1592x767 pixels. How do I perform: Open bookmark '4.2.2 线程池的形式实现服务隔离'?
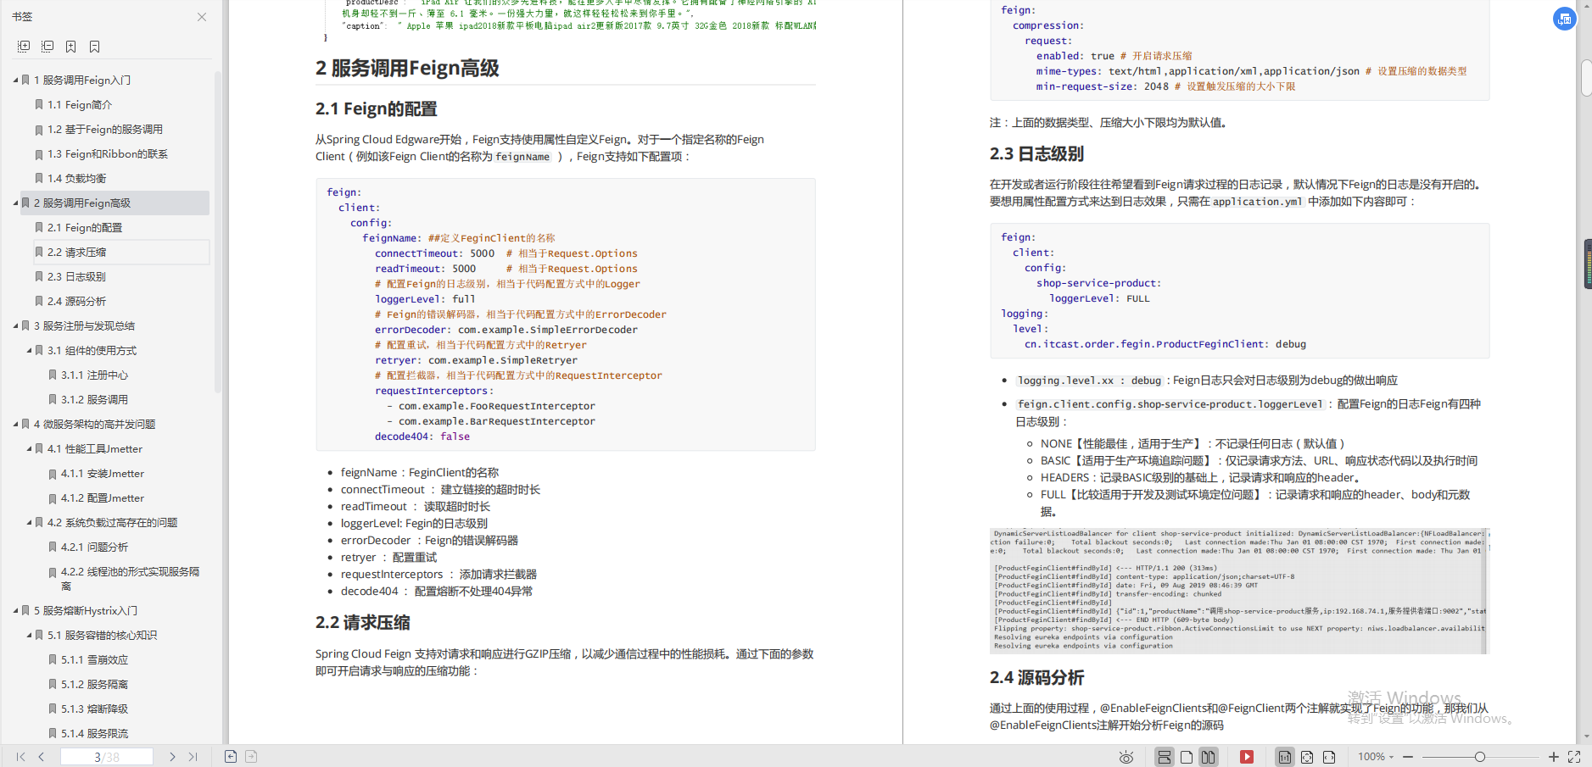tap(130, 578)
